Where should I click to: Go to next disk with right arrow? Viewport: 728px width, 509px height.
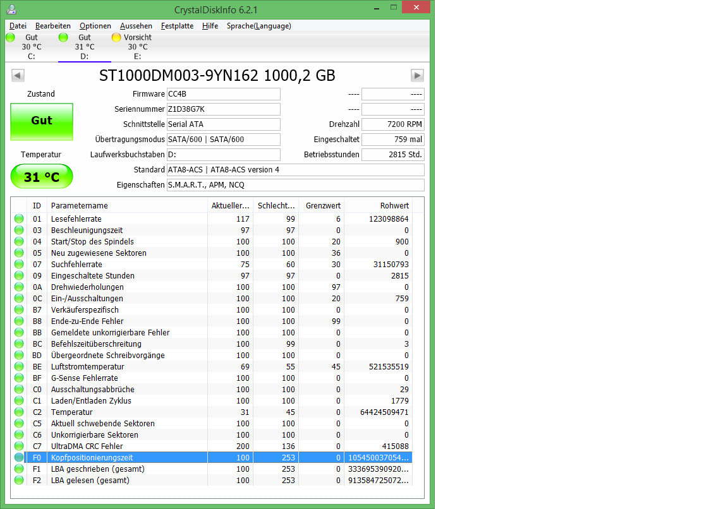tap(417, 75)
